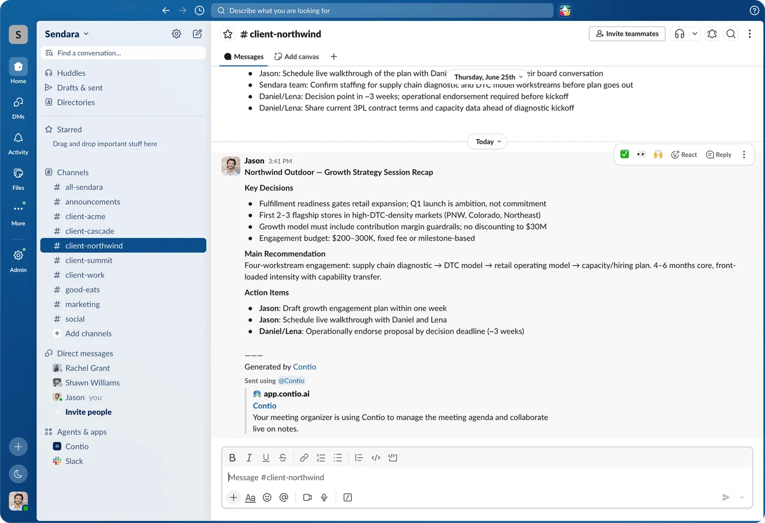Open the Contio link after Generated by
This screenshot has width=765, height=523.
click(x=305, y=367)
